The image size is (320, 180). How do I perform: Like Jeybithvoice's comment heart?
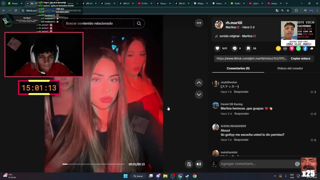pyautogui.click(x=312, y=92)
